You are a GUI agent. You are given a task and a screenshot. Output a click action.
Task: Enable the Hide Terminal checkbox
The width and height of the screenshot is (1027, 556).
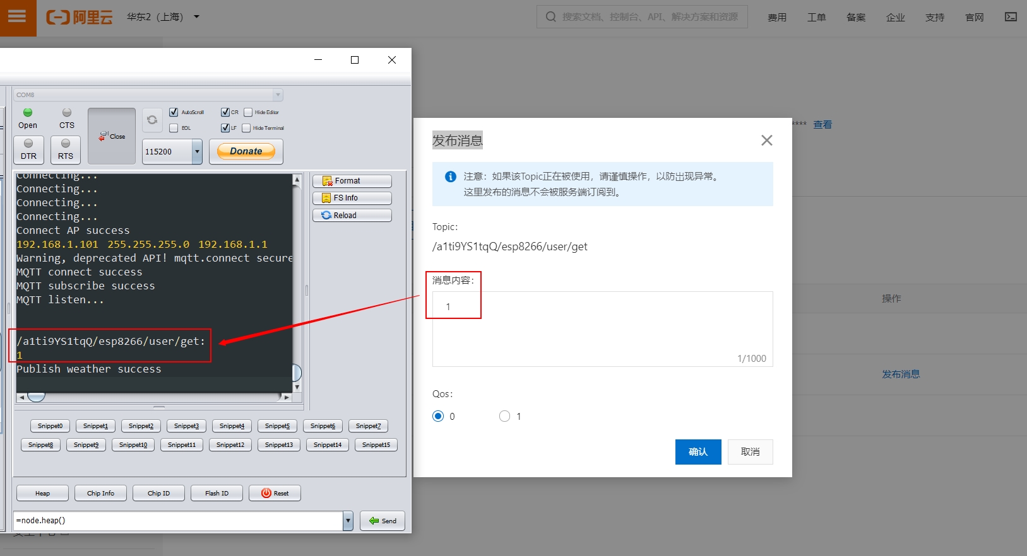(x=246, y=128)
